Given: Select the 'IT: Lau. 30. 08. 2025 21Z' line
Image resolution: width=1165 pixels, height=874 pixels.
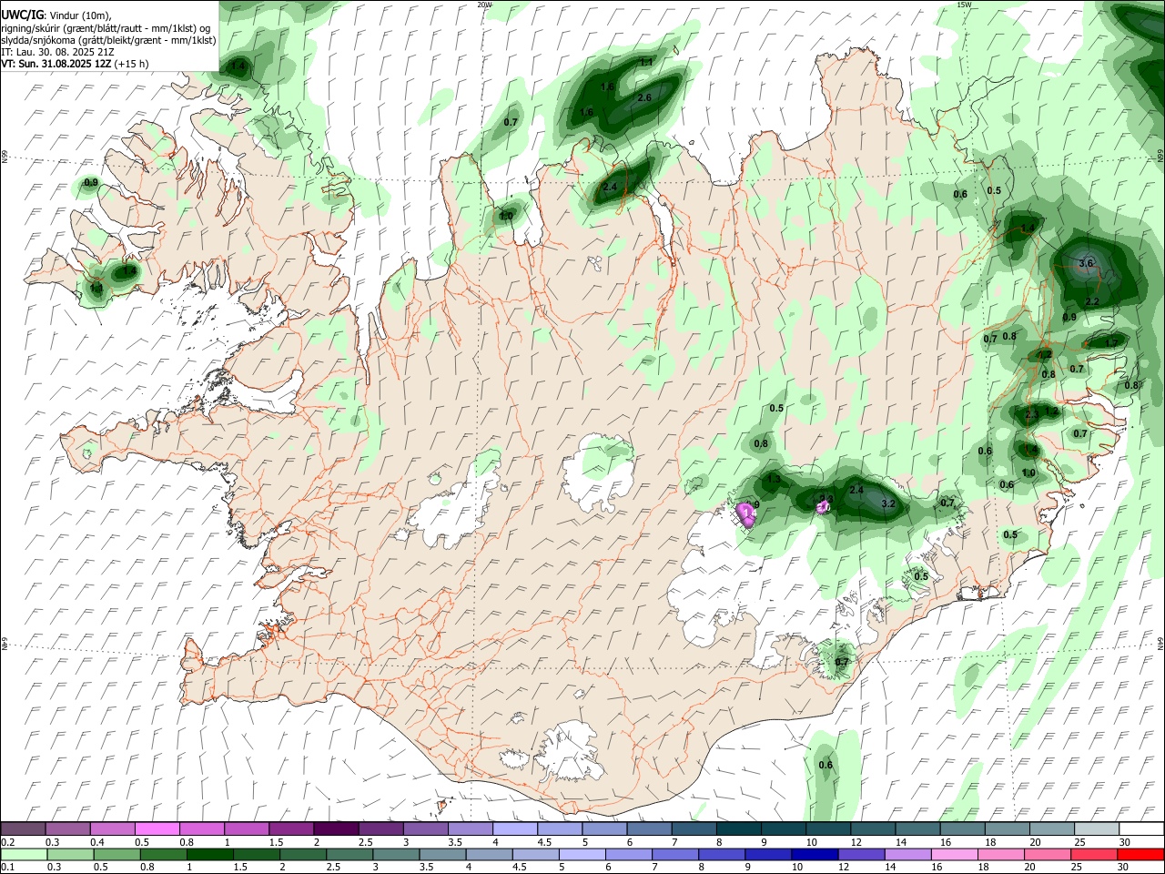Looking at the screenshot, I should [x=57, y=53].
